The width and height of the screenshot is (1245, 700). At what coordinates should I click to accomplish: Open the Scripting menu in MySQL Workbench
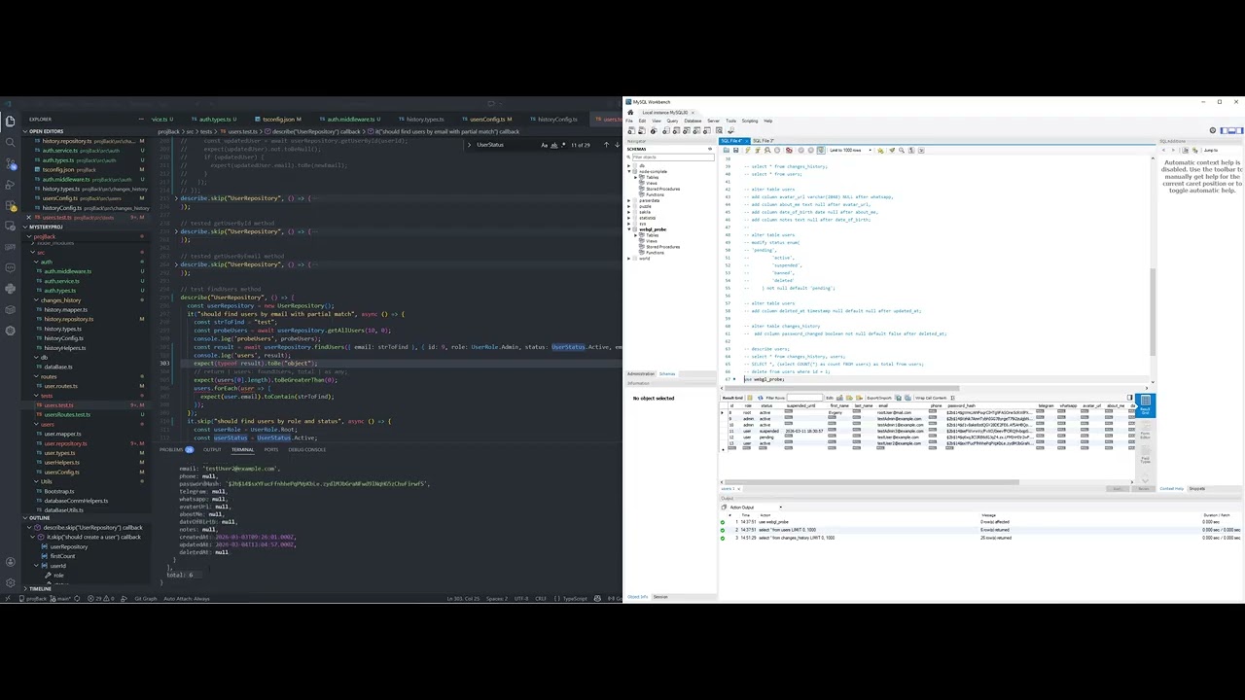pos(750,121)
